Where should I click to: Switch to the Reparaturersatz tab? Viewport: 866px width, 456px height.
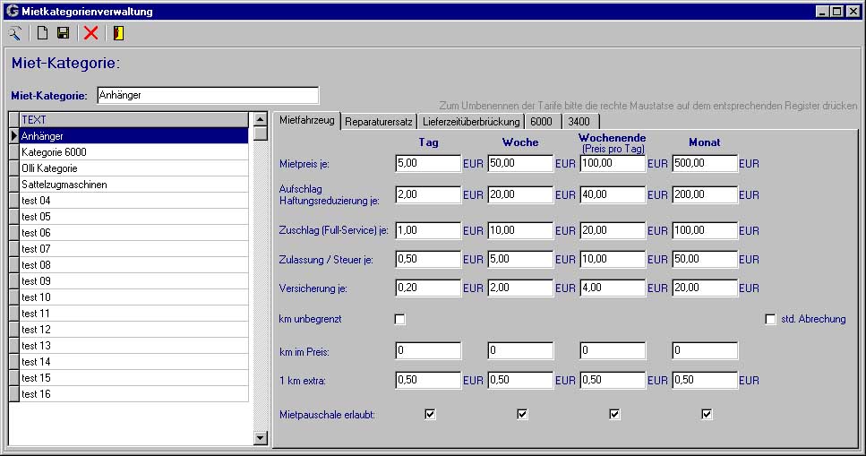tap(379, 121)
